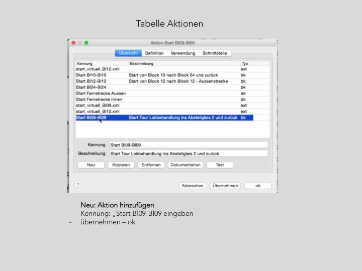Click into the Kennung text field
Screen dimensions: 362x271
pyautogui.click(x=189, y=145)
